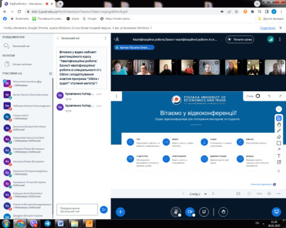
Task: Toggle screen sharing button
Action: click(x=204, y=212)
